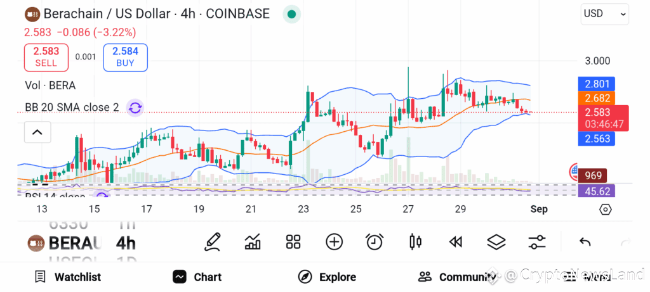Create an alert with the alarm clock

pos(375,242)
